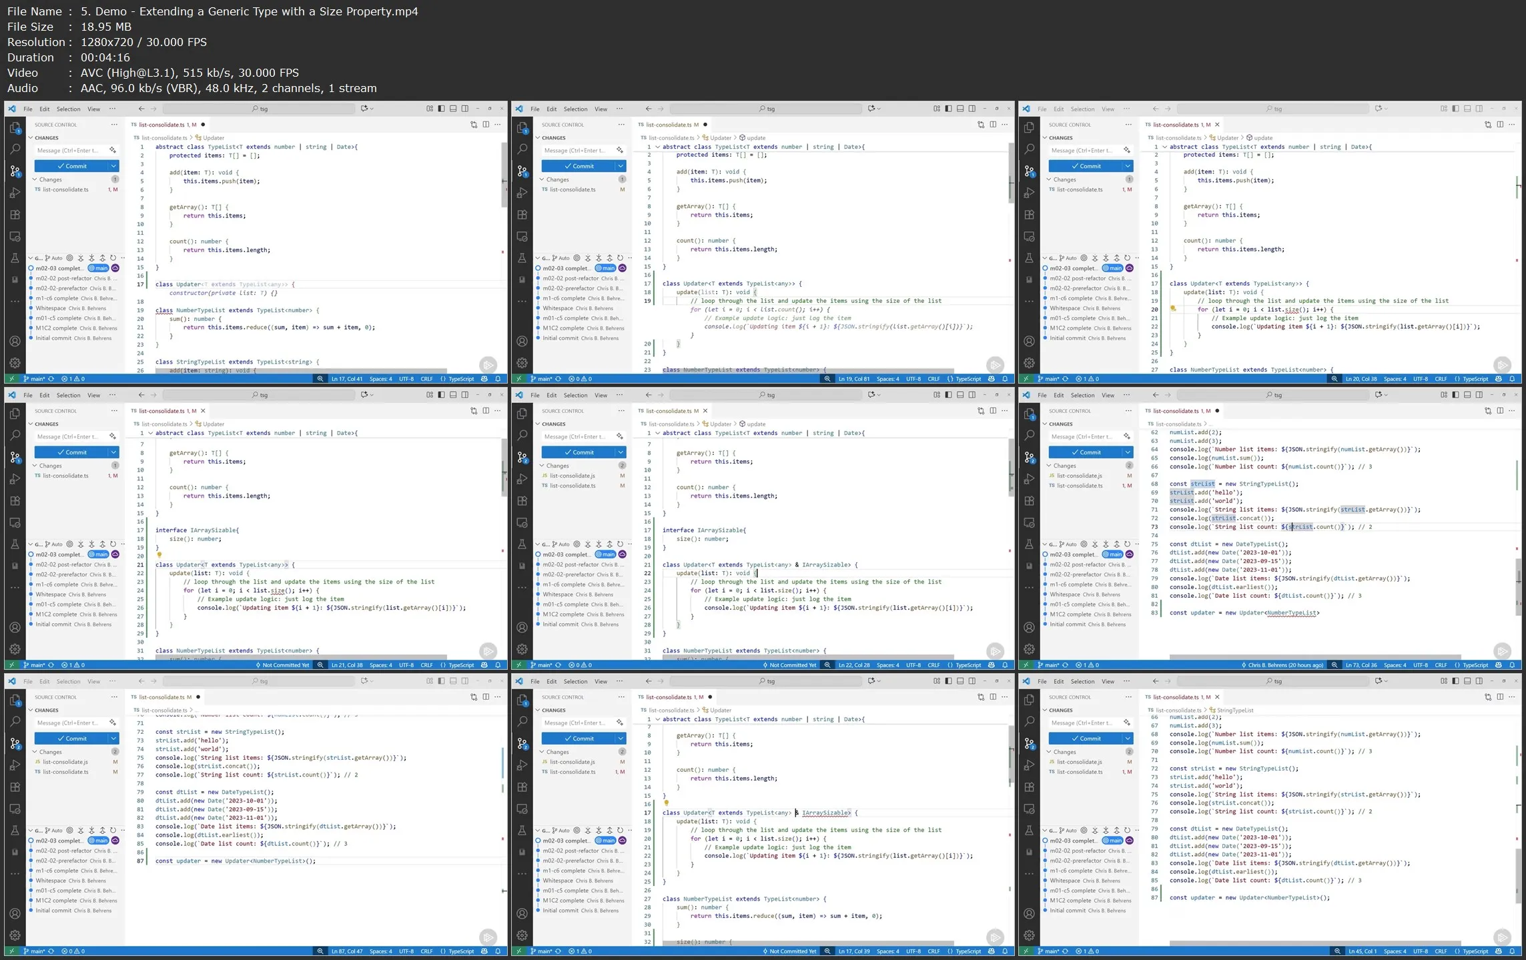Open Commit dropdown arrow in middle-left frame

click(114, 452)
